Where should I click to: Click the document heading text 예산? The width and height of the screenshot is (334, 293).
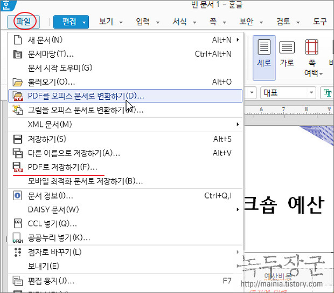pos(306,205)
